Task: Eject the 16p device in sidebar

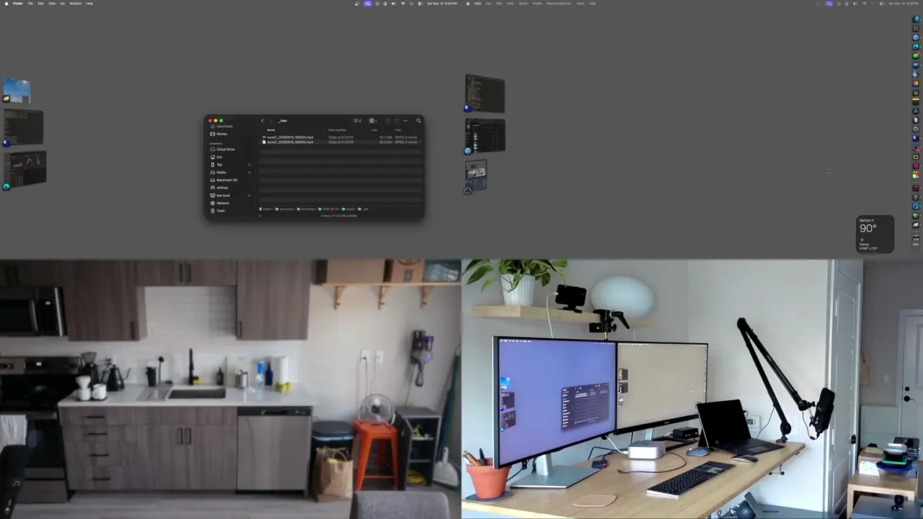Action: pyautogui.click(x=249, y=164)
